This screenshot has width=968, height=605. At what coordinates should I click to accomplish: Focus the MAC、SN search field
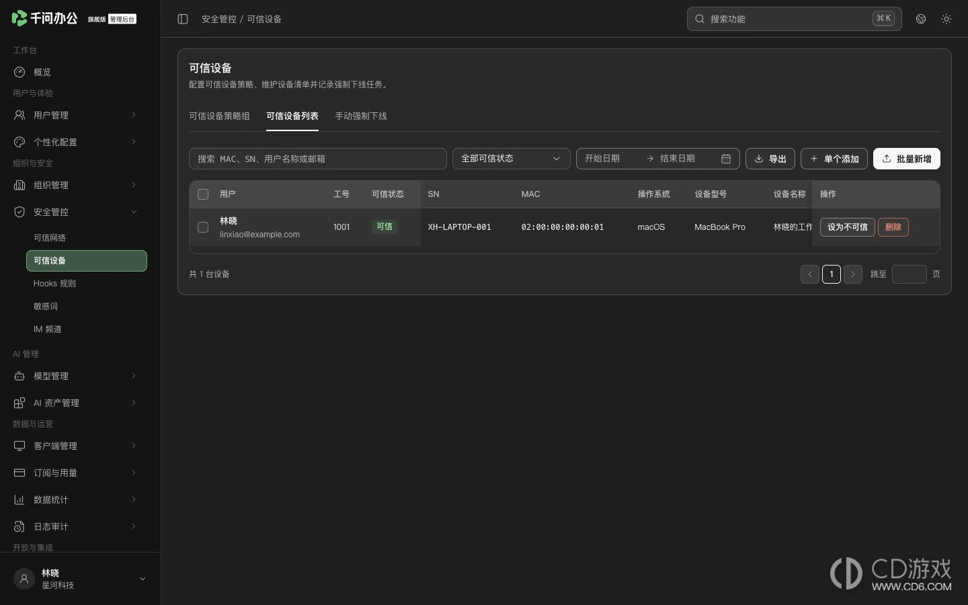click(318, 159)
